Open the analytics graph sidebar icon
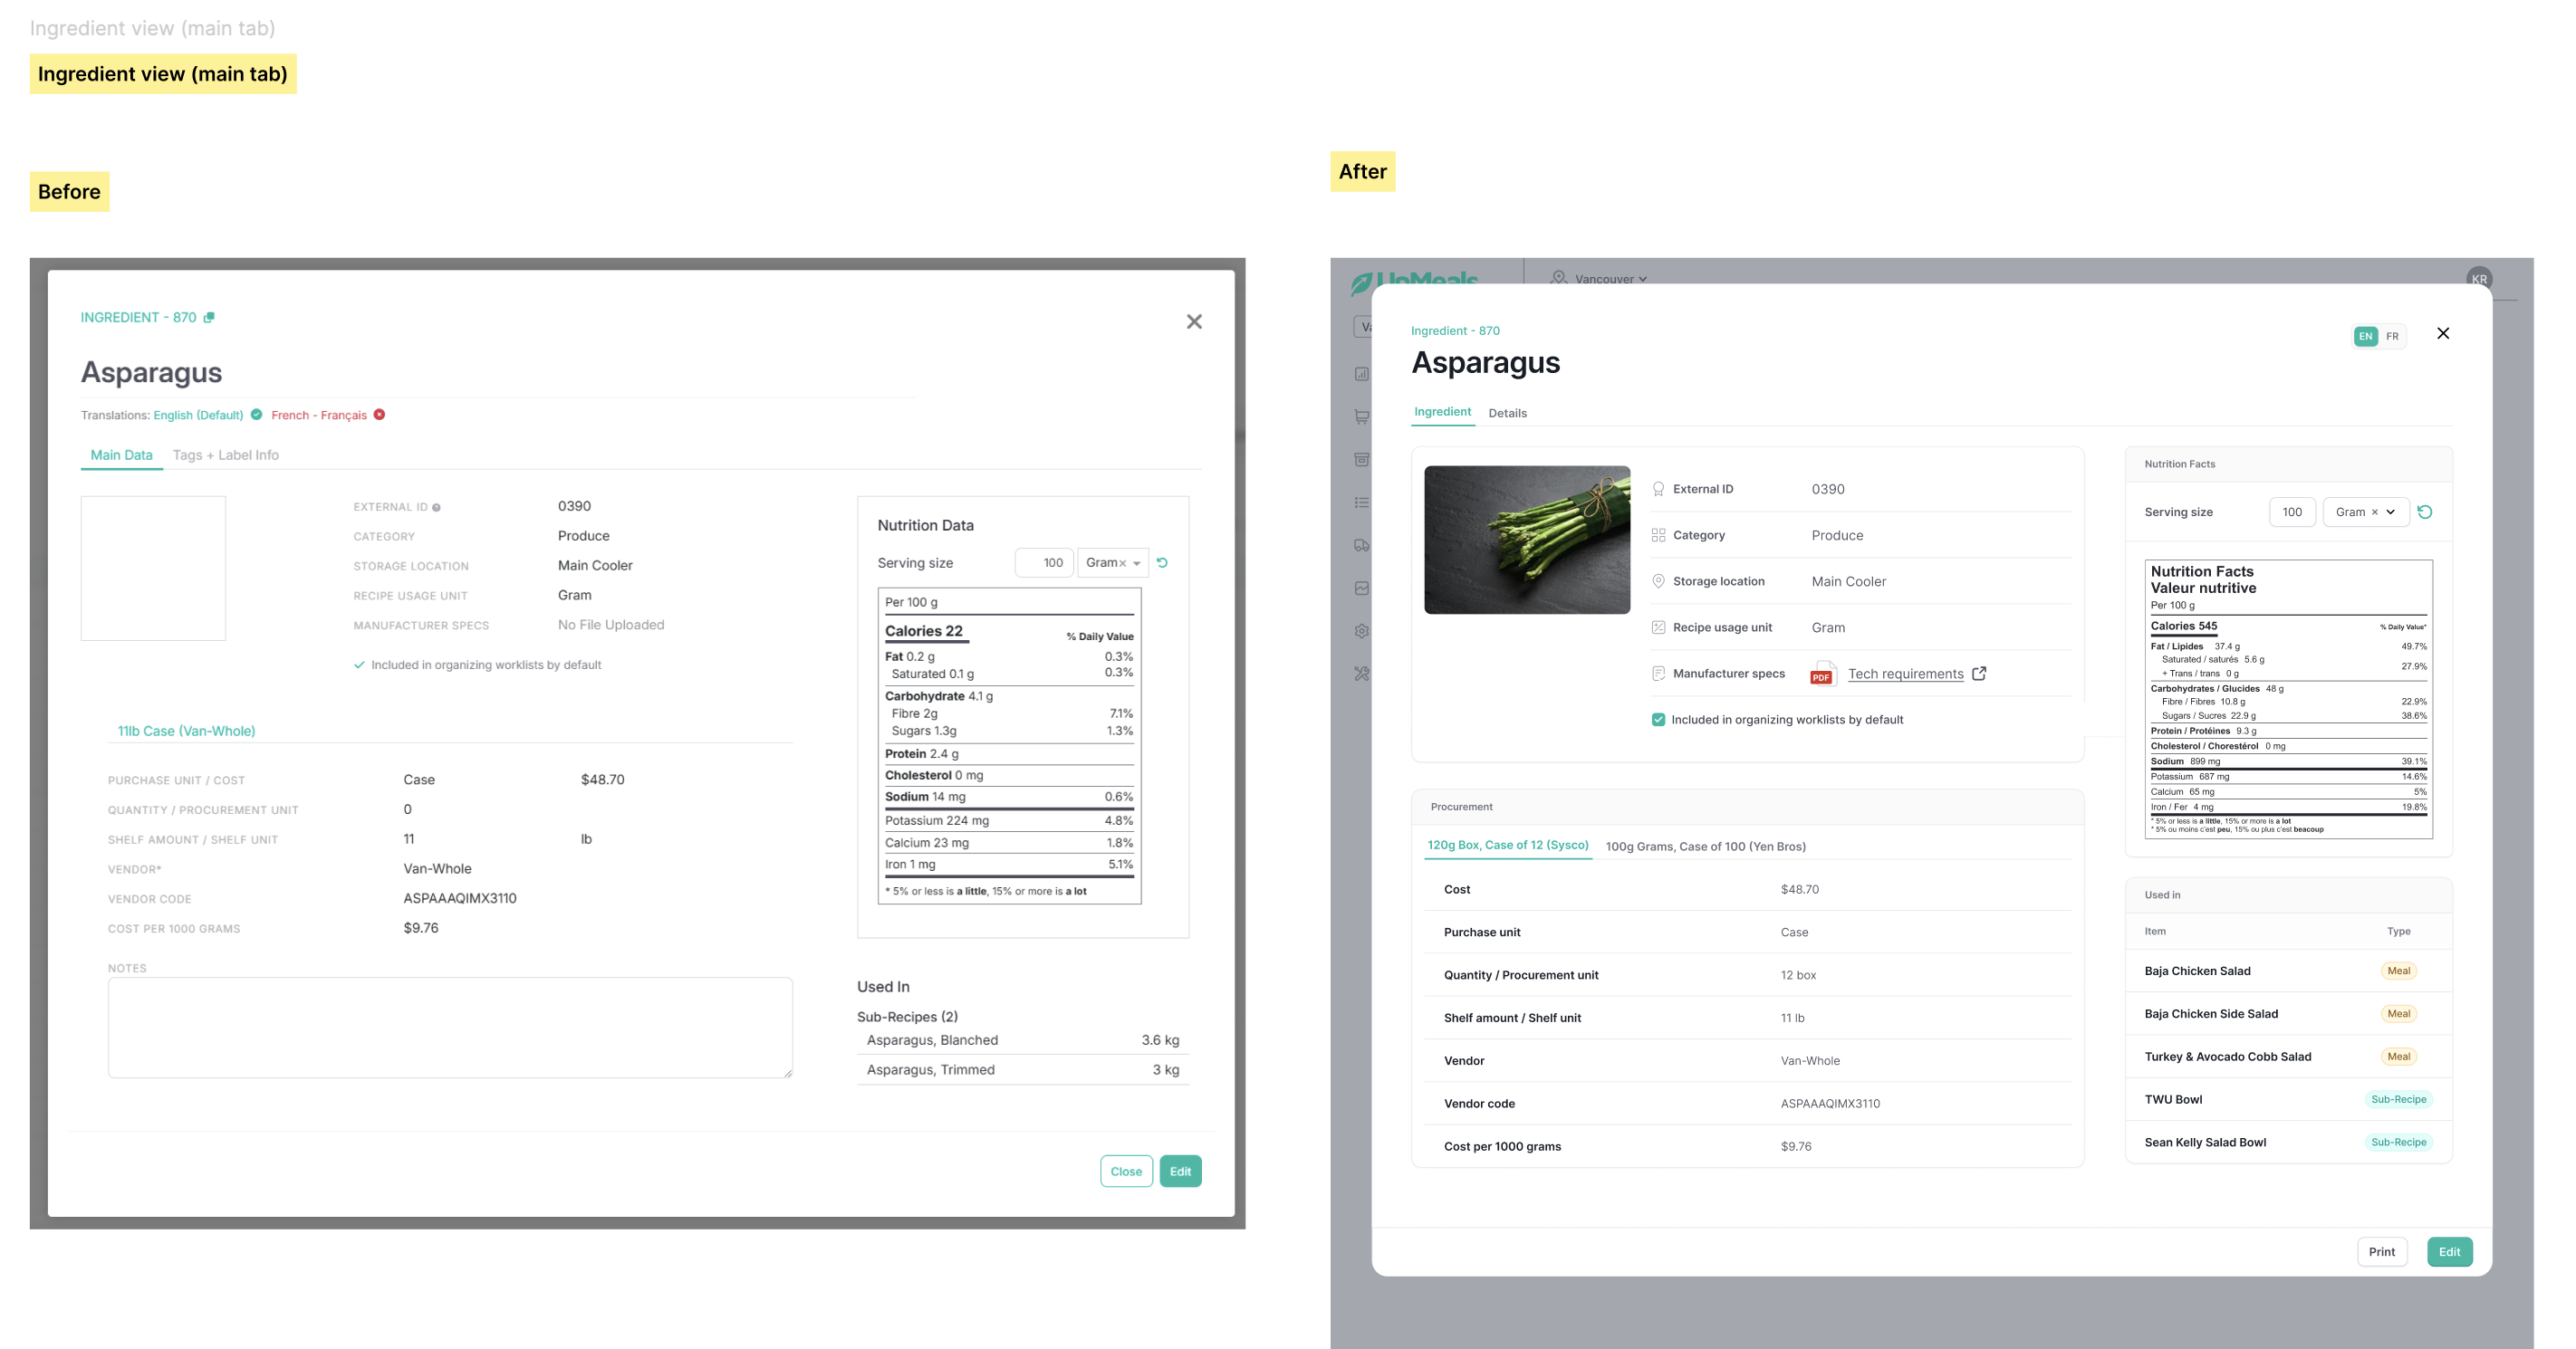This screenshot has height=1349, width=2576. 1361,588
